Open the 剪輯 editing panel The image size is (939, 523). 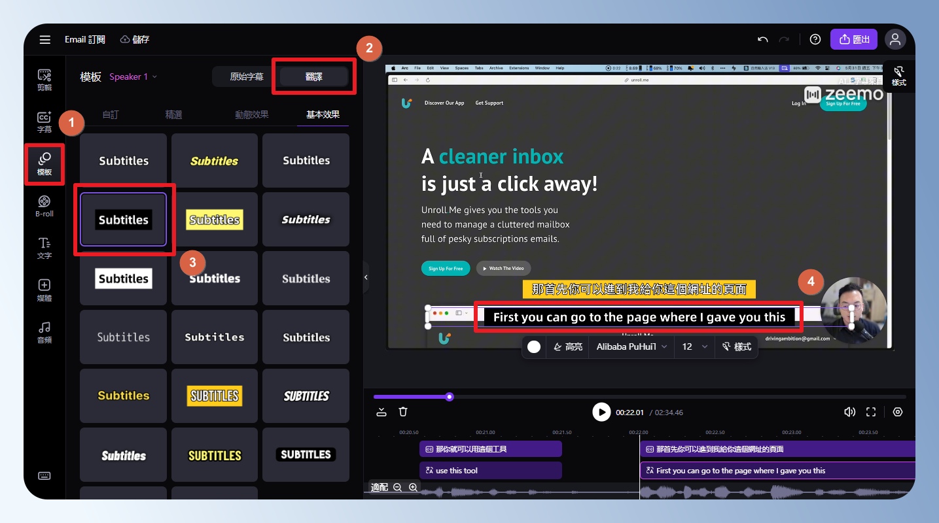44,80
